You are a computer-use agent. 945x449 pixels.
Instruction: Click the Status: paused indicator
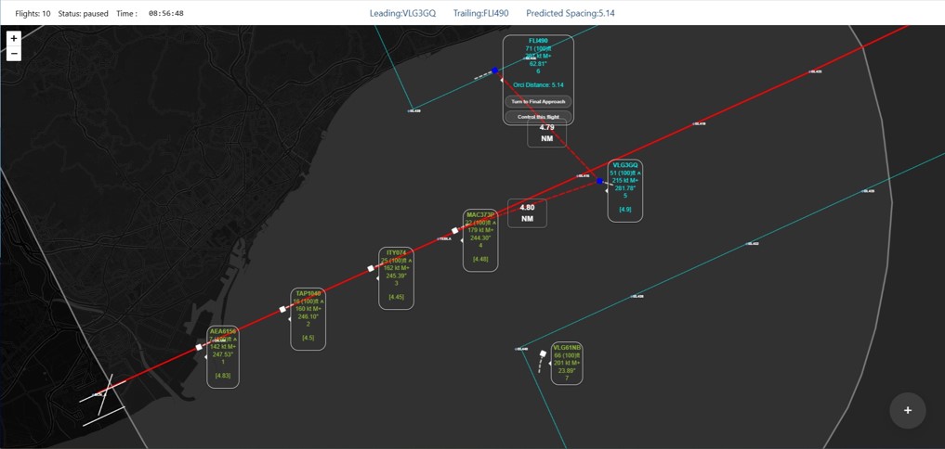point(83,14)
